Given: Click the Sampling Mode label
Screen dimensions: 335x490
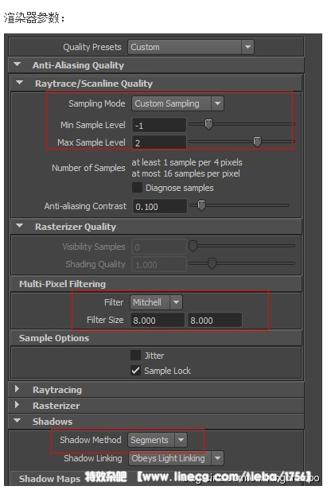Looking at the screenshot, I should (x=97, y=103).
